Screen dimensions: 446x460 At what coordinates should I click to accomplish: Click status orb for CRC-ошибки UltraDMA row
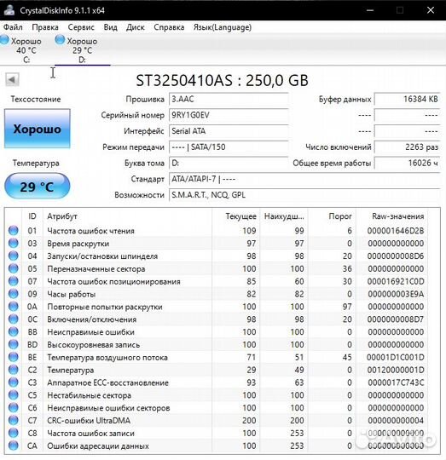click(x=13, y=421)
